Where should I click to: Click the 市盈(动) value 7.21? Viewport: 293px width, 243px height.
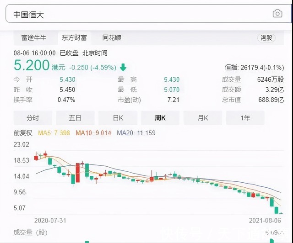(x=174, y=100)
